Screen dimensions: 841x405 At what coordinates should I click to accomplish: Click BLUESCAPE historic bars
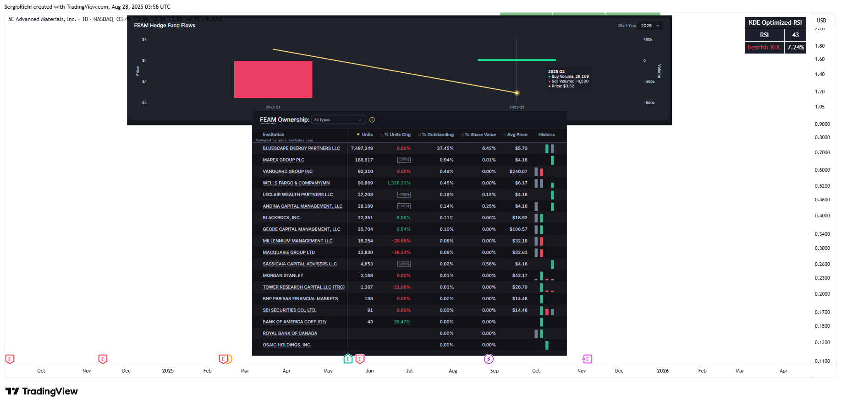(550, 148)
